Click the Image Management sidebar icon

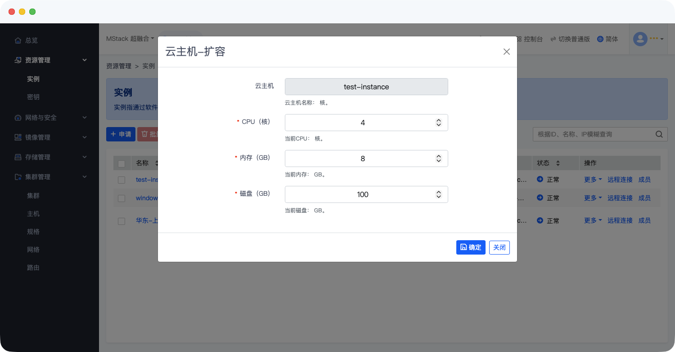[18, 137]
